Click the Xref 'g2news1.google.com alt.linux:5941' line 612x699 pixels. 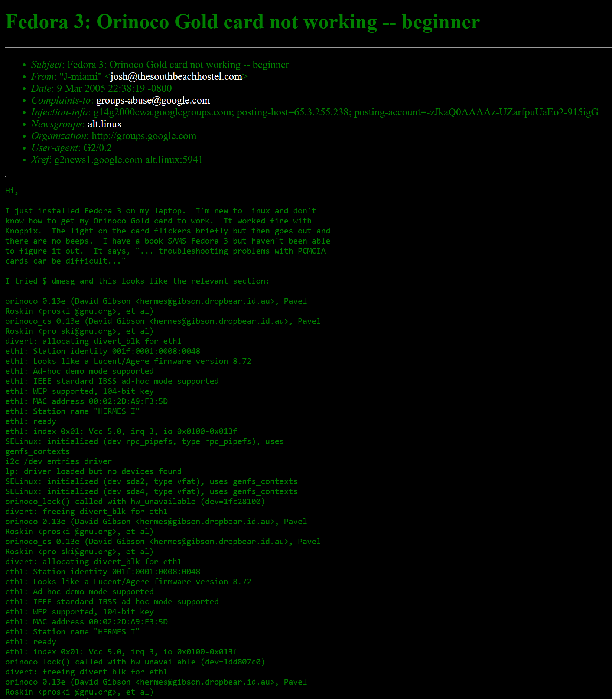117,160
